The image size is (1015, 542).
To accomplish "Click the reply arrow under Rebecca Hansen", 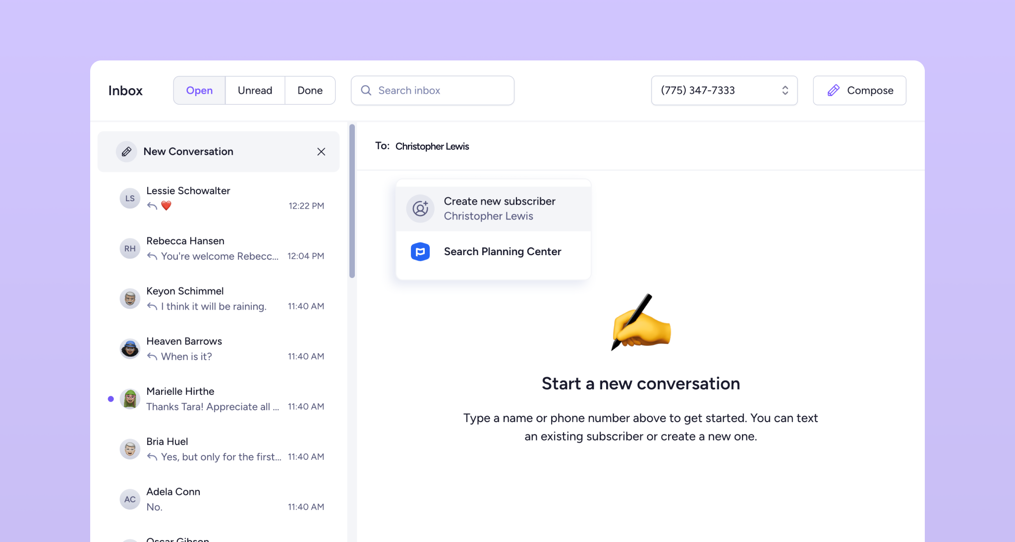I will click(152, 256).
